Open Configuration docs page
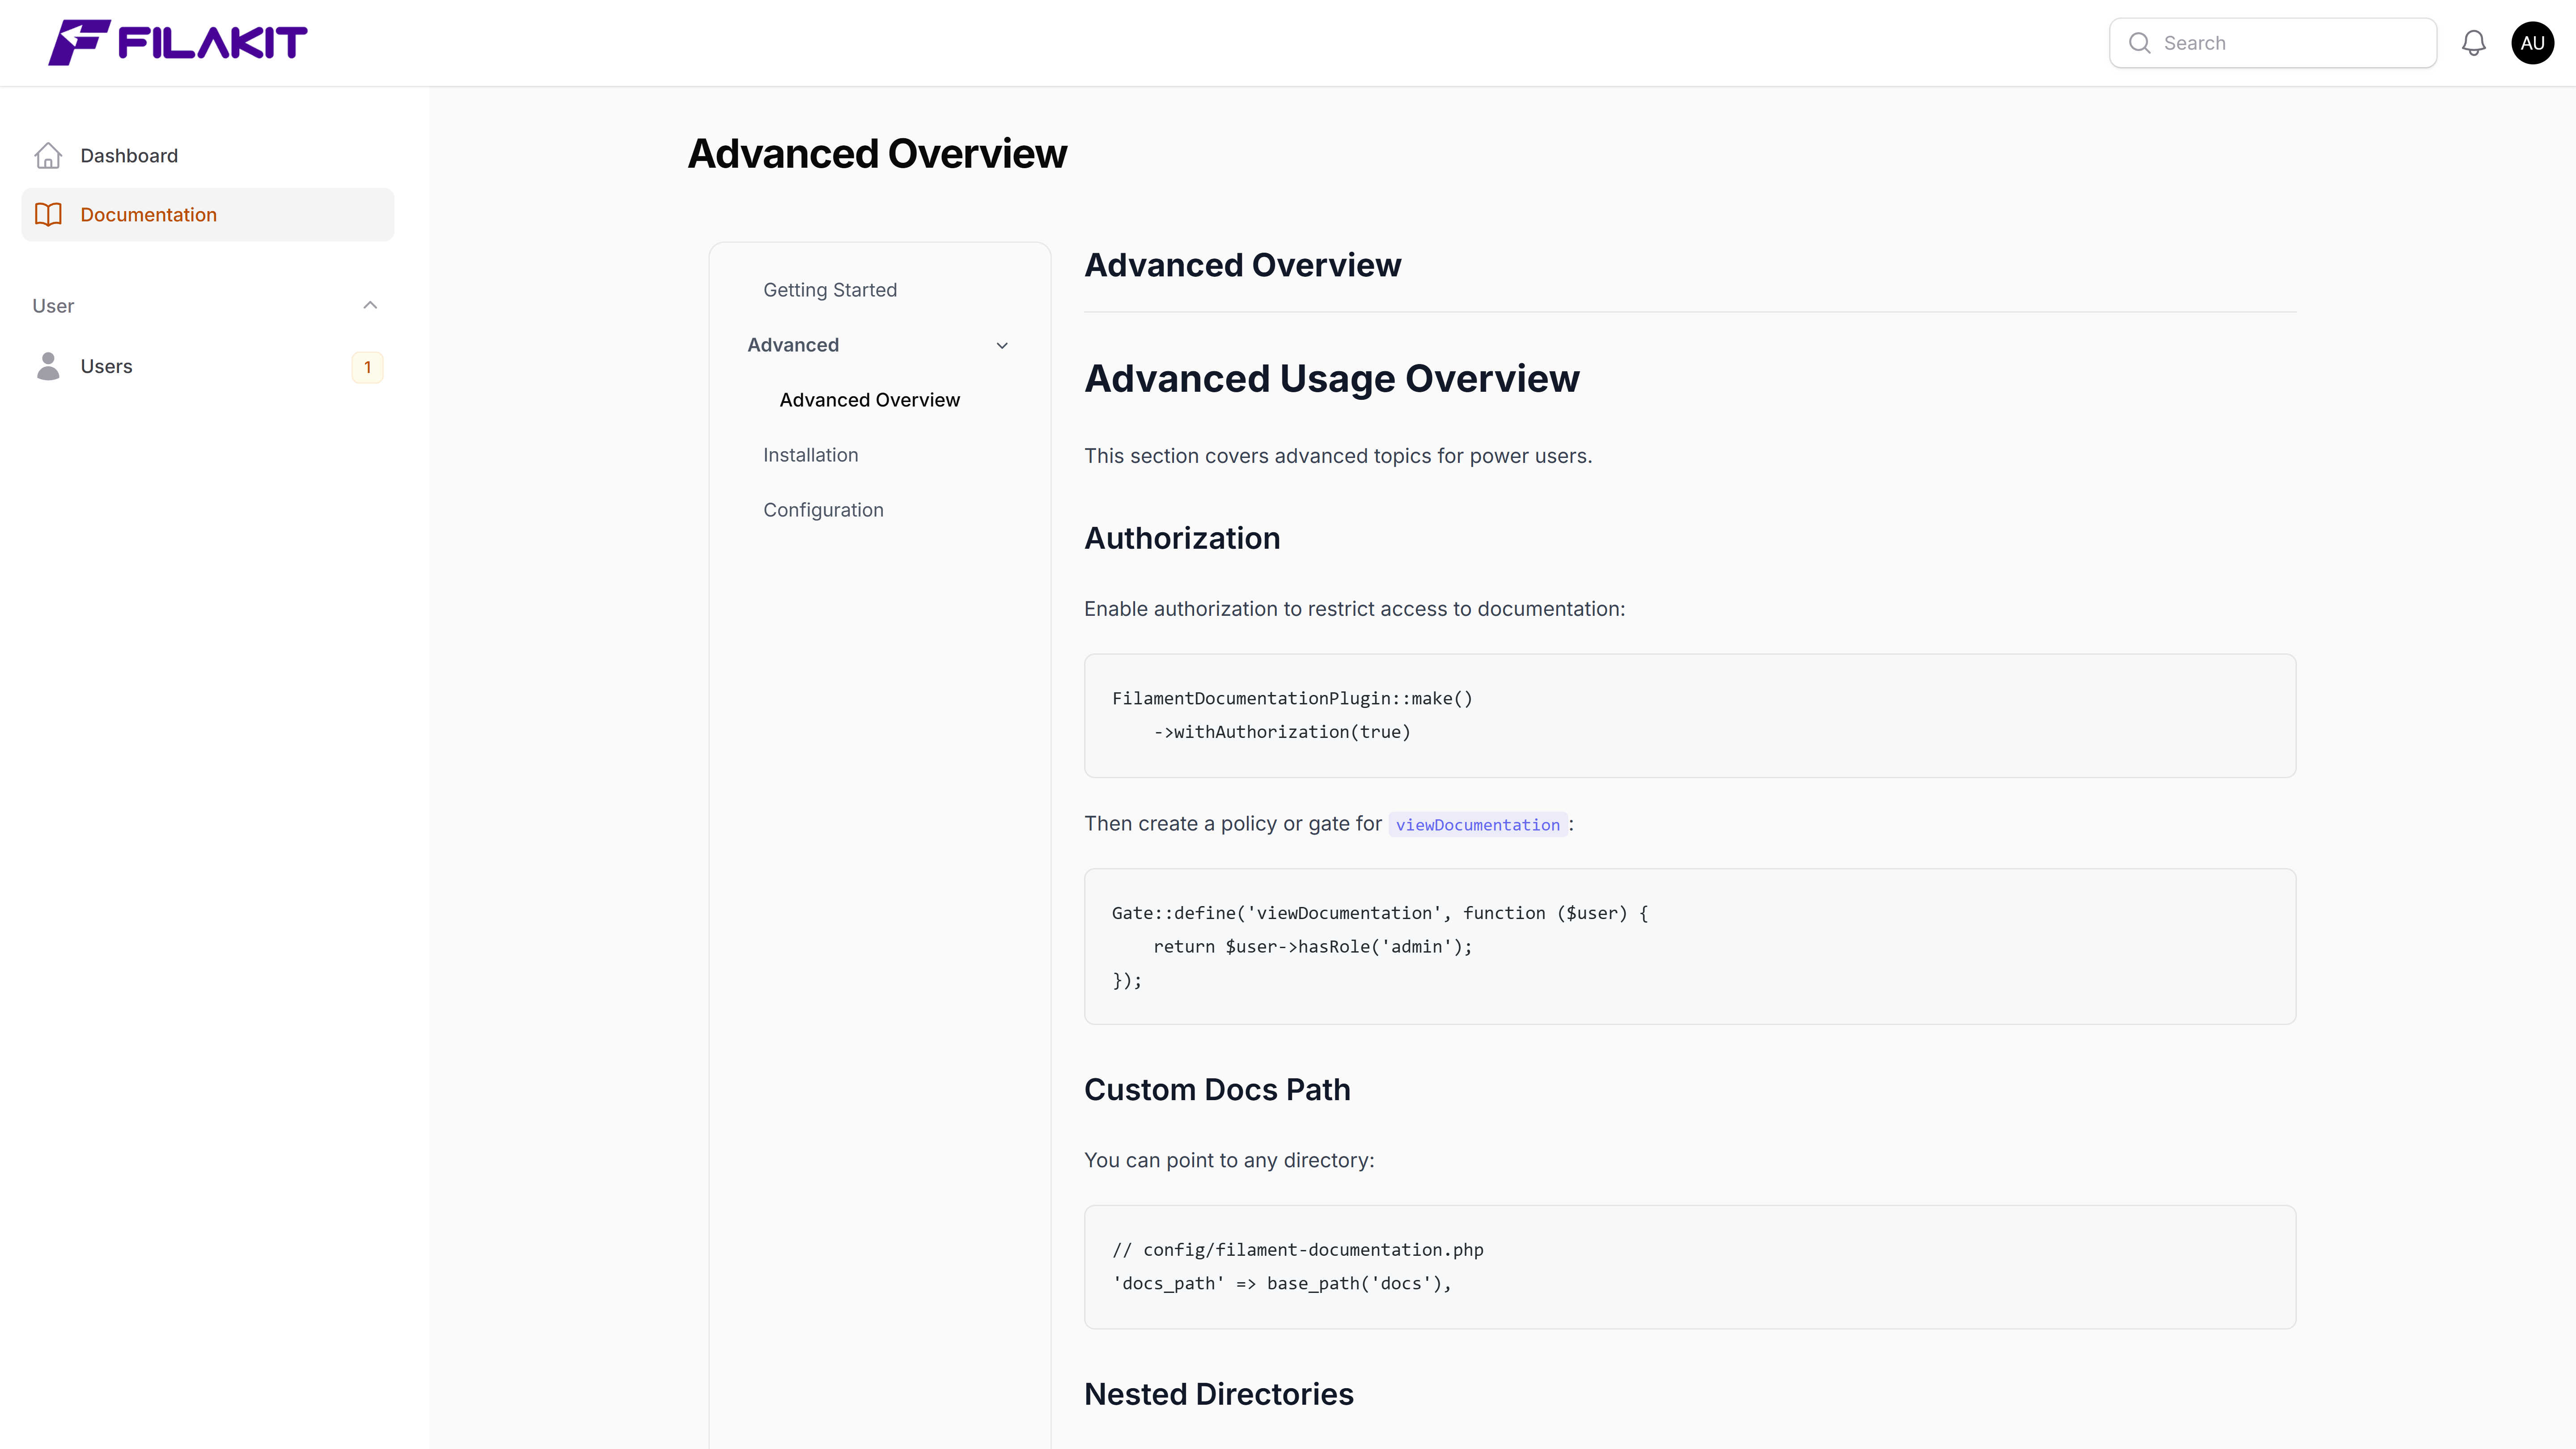 823,510
